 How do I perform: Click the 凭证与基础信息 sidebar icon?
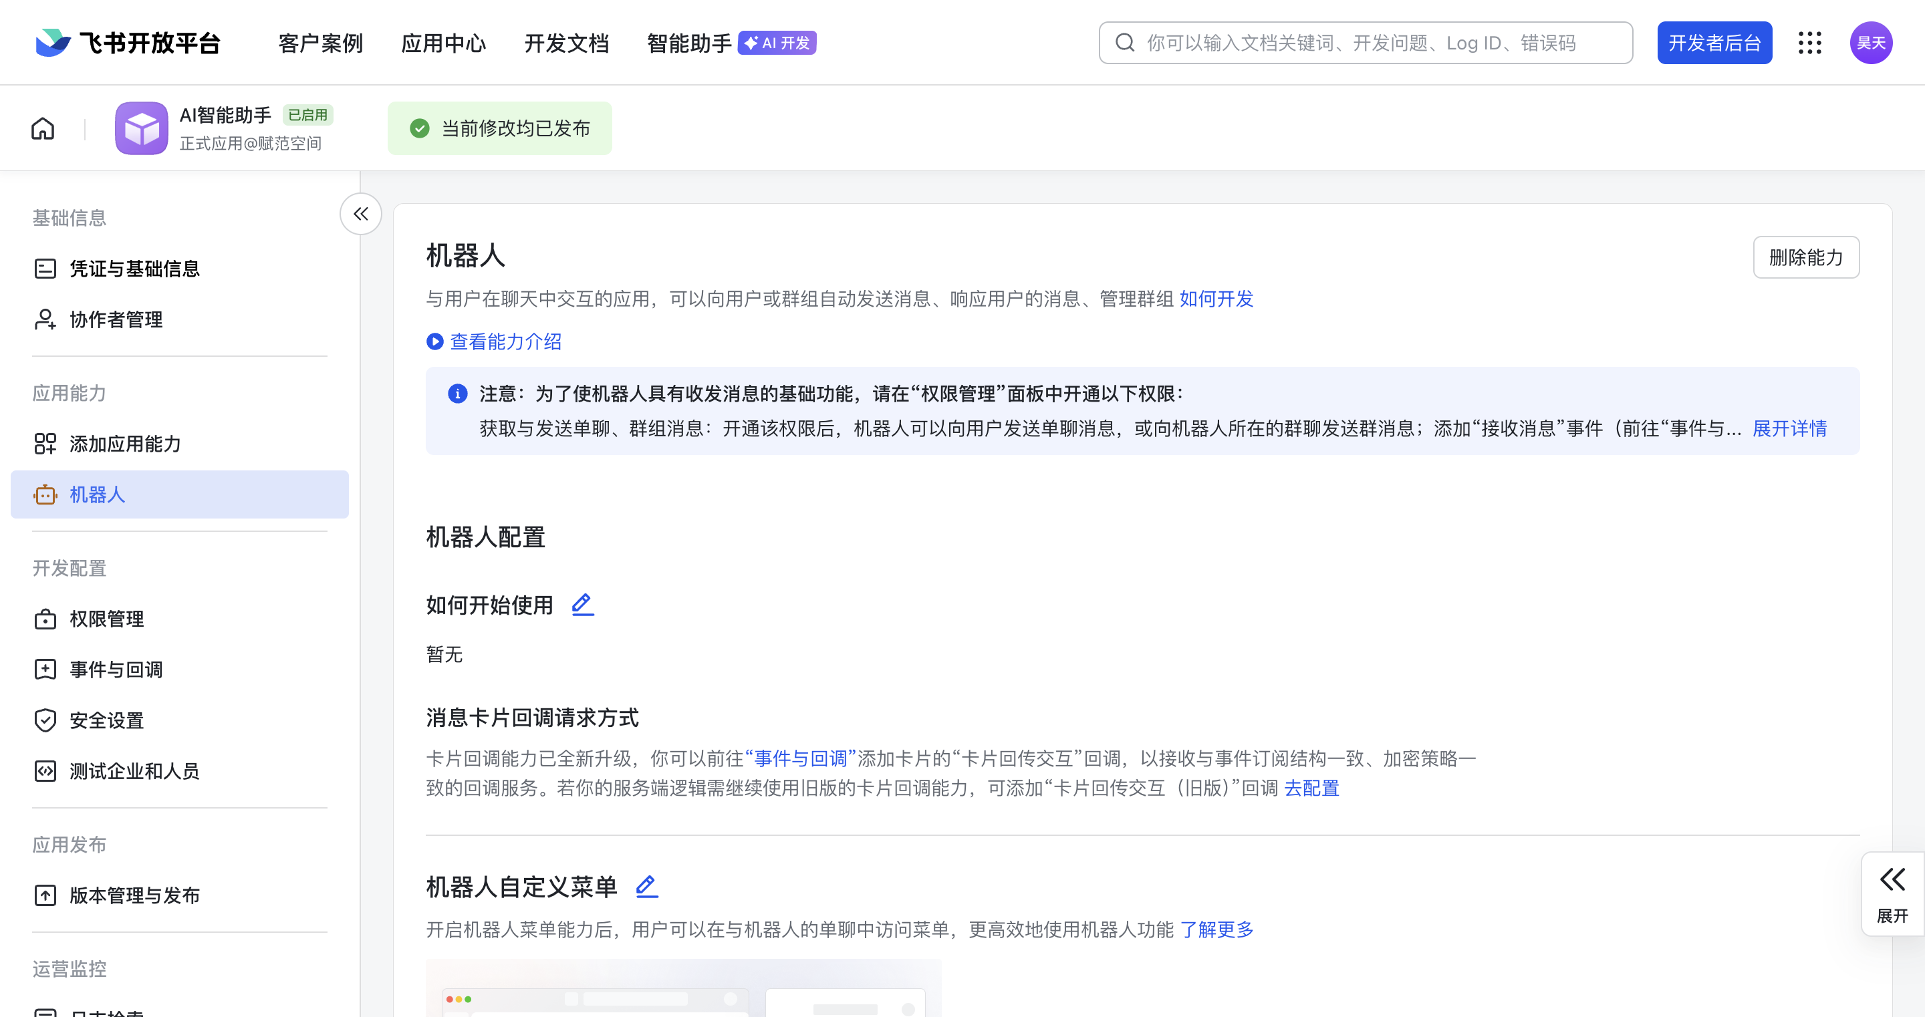pos(45,268)
